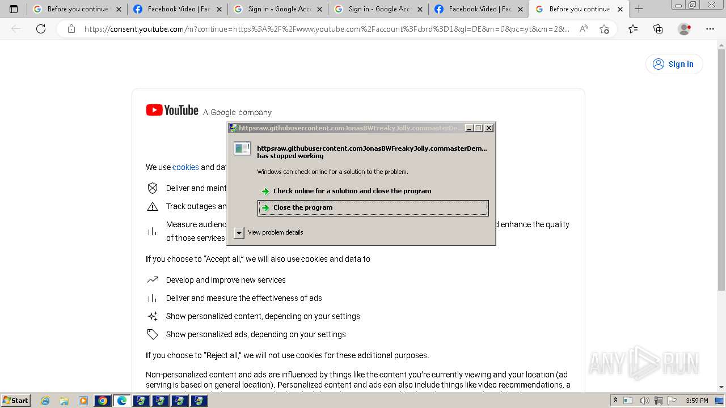
Task: Click 'Deliver and measure the effectiveness of ads'
Action: [x=244, y=298]
